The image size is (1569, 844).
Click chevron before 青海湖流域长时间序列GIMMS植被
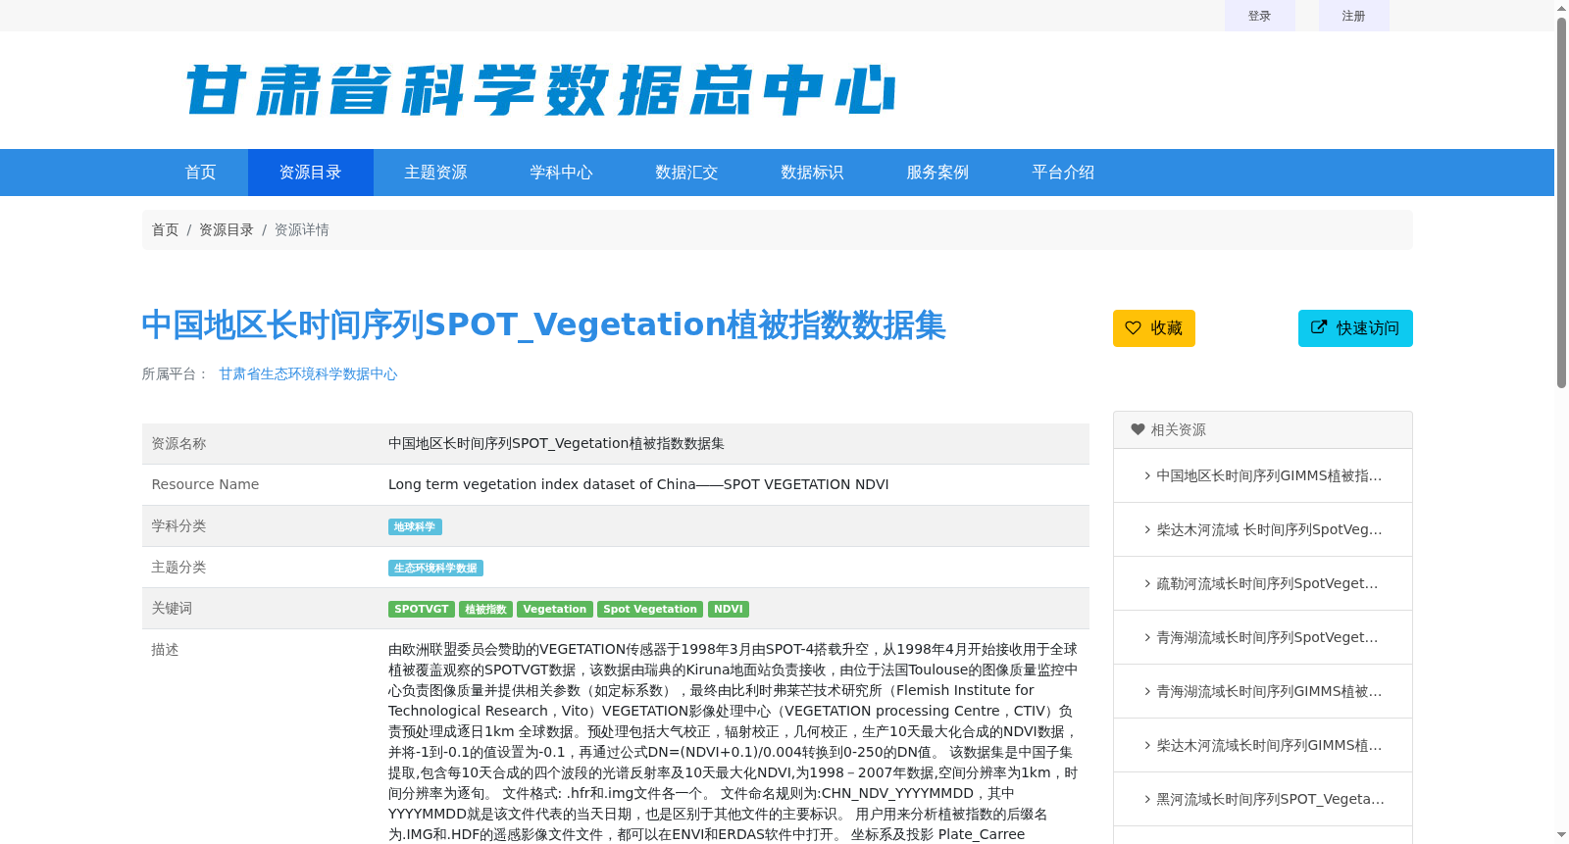click(x=1147, y=691)
